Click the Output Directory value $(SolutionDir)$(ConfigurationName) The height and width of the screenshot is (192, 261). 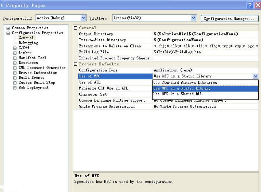[196, 34]
